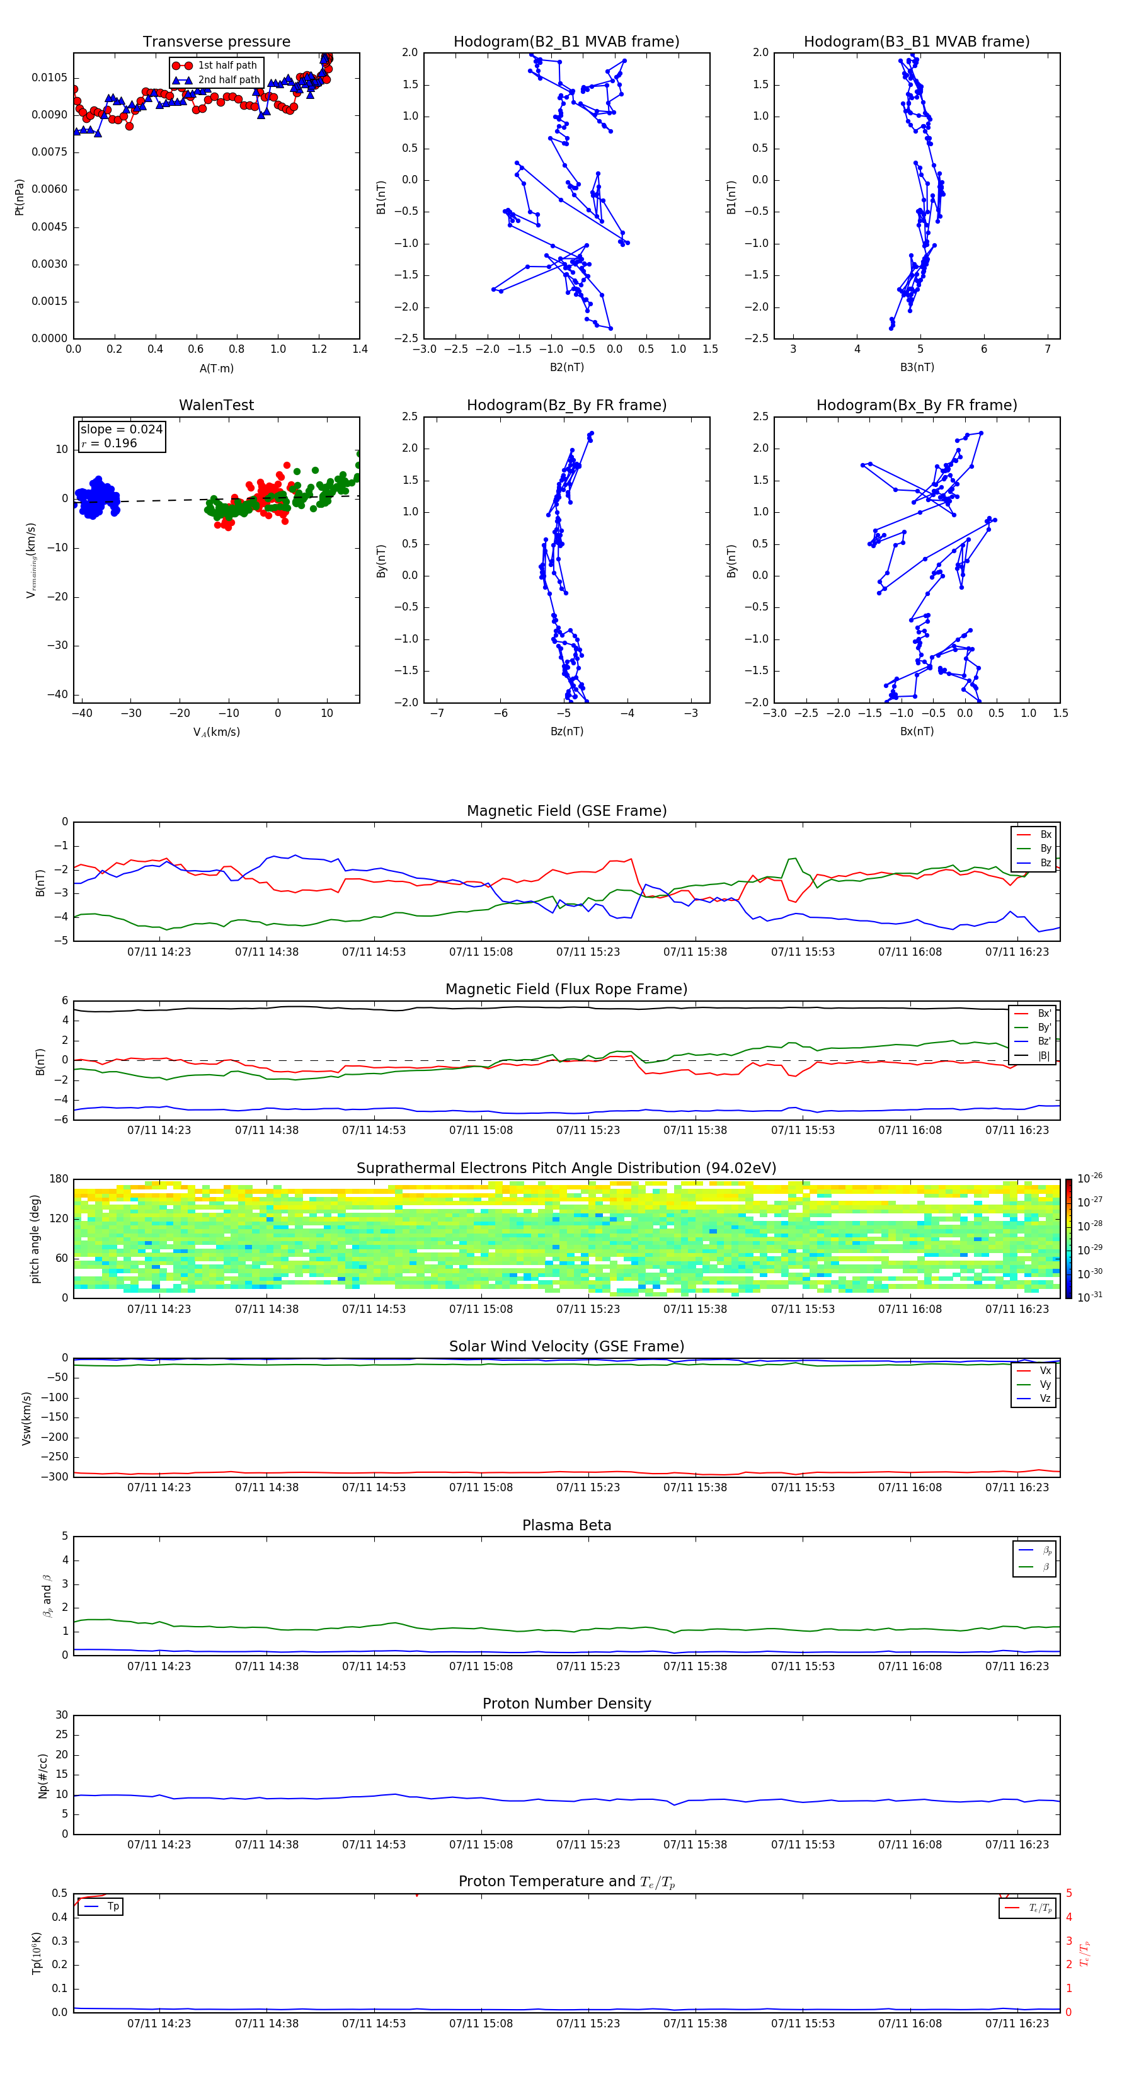Click the Vsw(km/s) axis label
Image resolution: width=1134 pixels, height=2079 pixels.
pos(26,1418)
